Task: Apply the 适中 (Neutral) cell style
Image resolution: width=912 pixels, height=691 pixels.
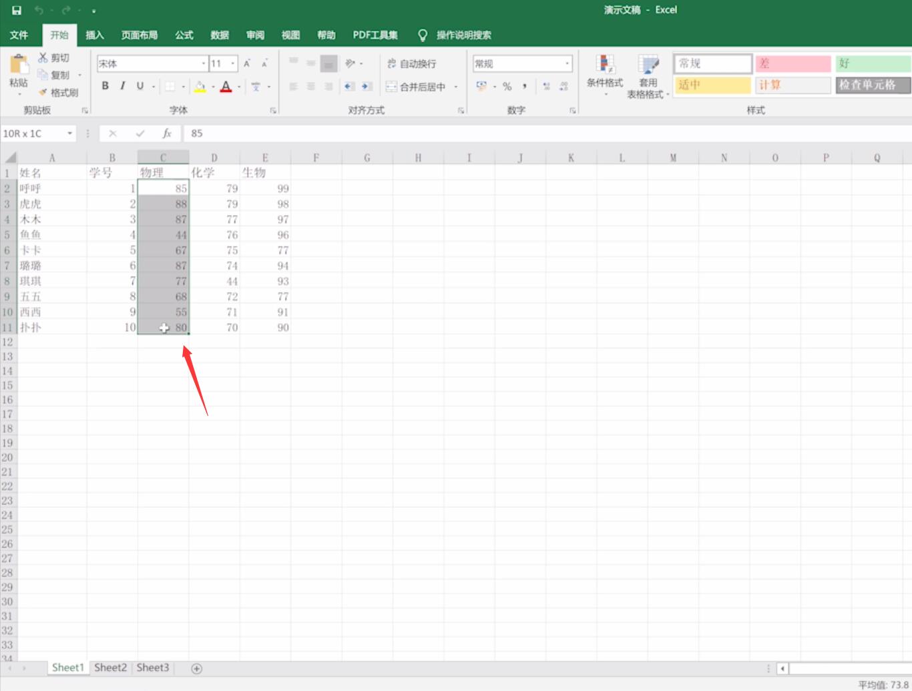Action: coord(713,85)
